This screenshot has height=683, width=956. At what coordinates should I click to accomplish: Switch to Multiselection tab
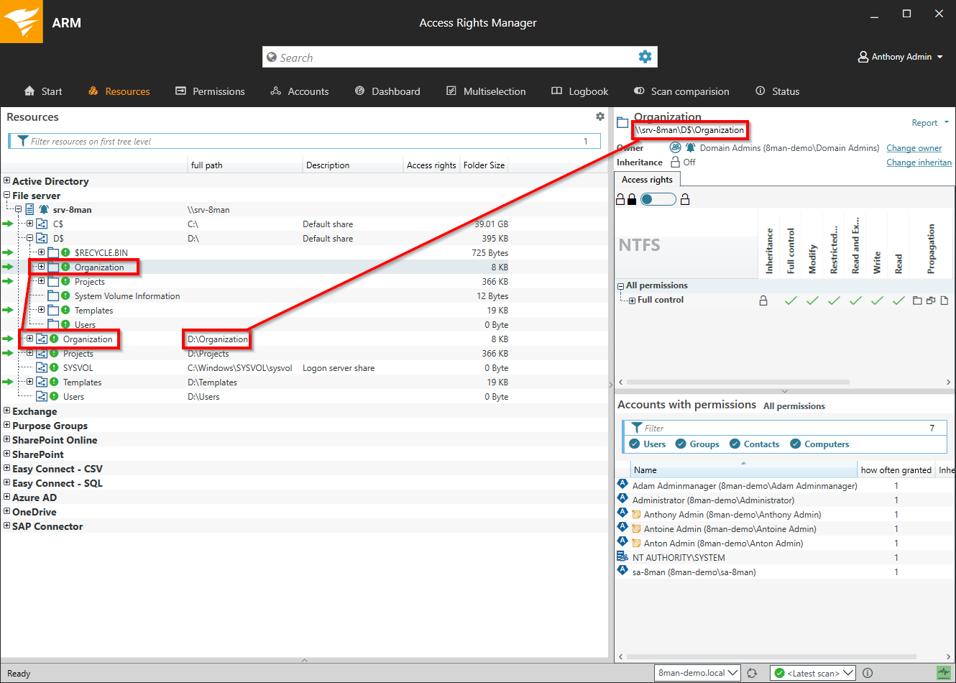486,91
